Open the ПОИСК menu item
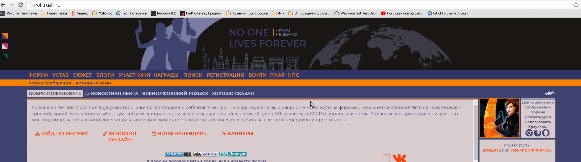 point(193,75)
